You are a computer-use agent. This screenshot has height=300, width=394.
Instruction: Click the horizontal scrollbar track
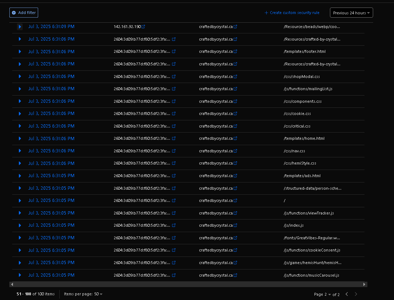(x=188, y=284)
